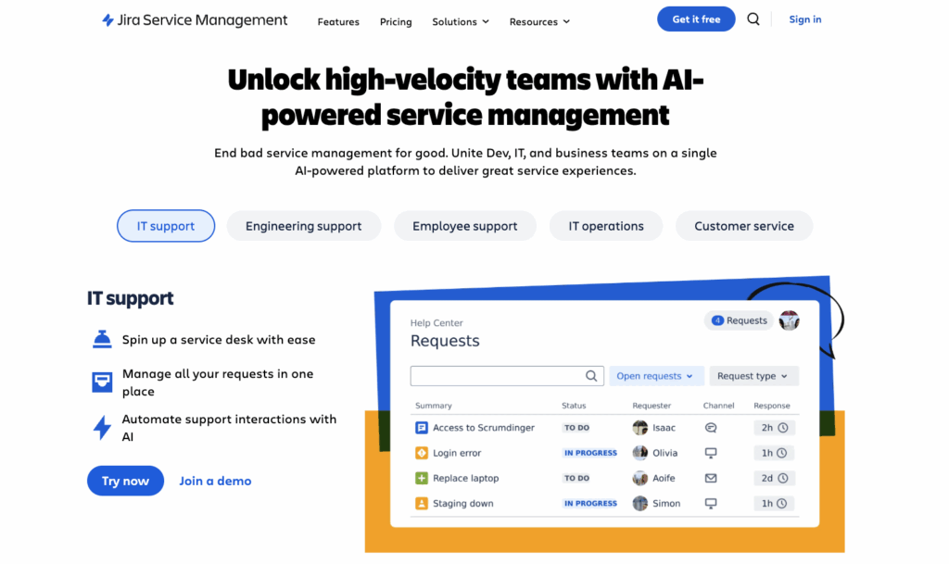Click the search magnifier icon in header
This screenshot has width=949, height=564.
coord(753,19)
